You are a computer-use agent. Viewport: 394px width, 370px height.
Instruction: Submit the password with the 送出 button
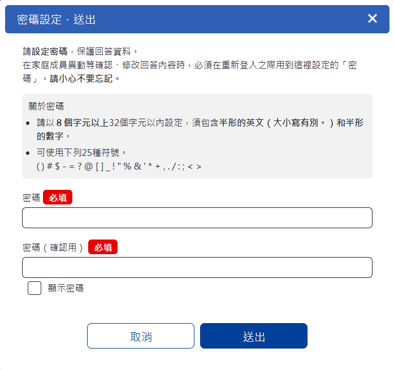(x=253, y=336)
